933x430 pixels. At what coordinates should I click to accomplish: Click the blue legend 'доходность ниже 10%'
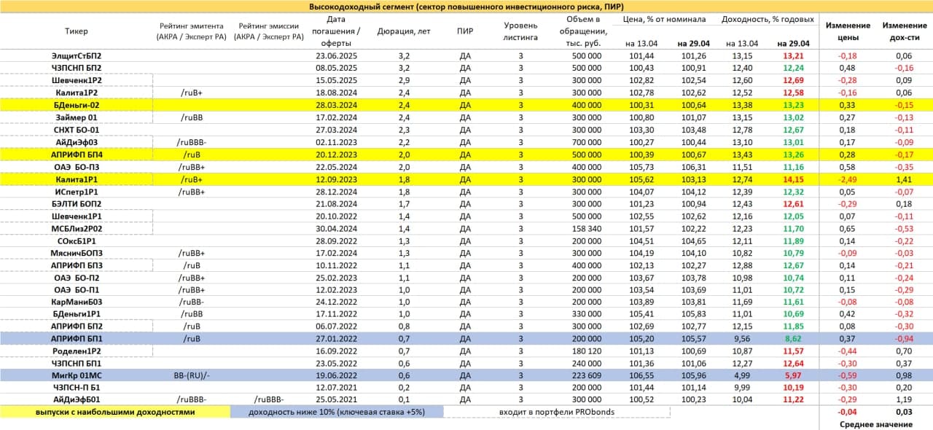(336, 412)
